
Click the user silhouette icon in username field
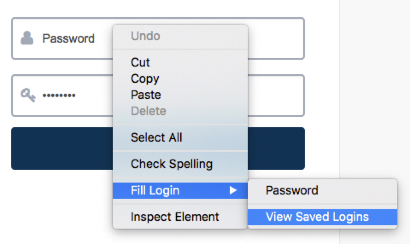(27, 38)
